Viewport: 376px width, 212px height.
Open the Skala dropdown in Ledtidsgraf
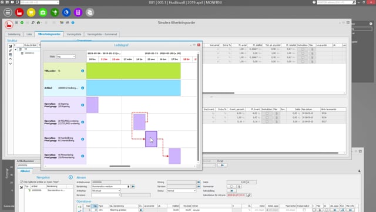point(66,57)
